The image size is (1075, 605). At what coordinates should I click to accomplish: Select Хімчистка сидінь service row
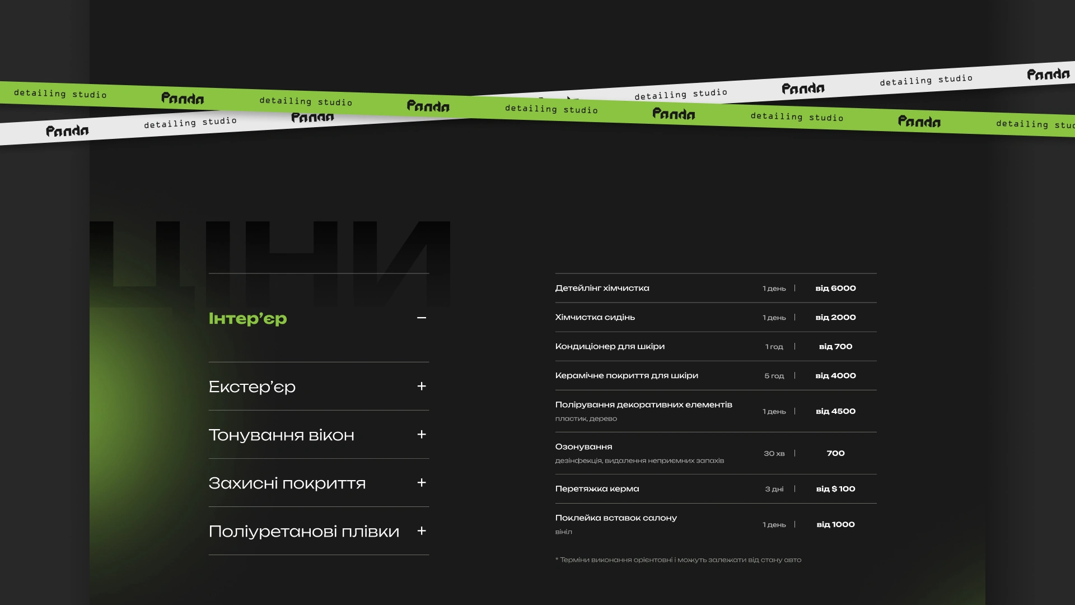click(595, 318)
